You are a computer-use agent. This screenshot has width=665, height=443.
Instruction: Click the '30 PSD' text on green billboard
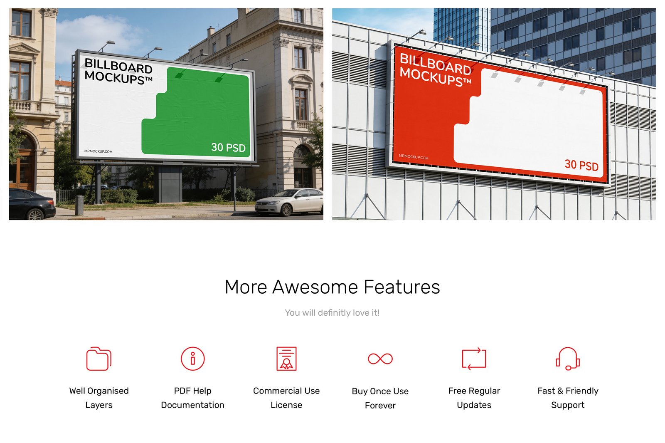point(228,147)
